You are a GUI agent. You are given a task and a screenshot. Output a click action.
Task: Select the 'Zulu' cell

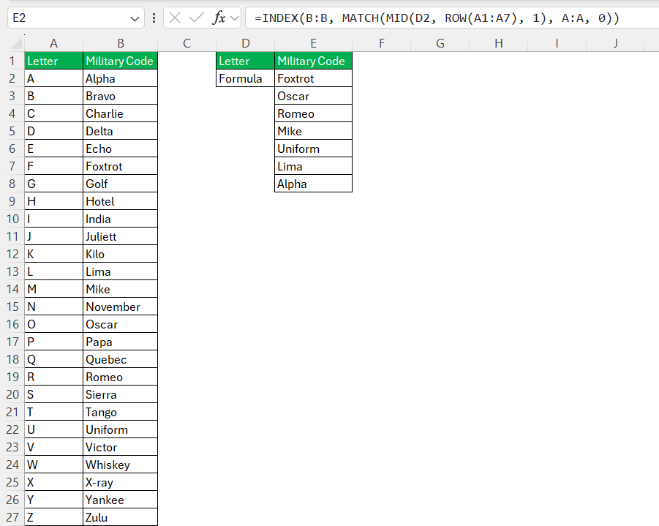click(x=121, y=517)
